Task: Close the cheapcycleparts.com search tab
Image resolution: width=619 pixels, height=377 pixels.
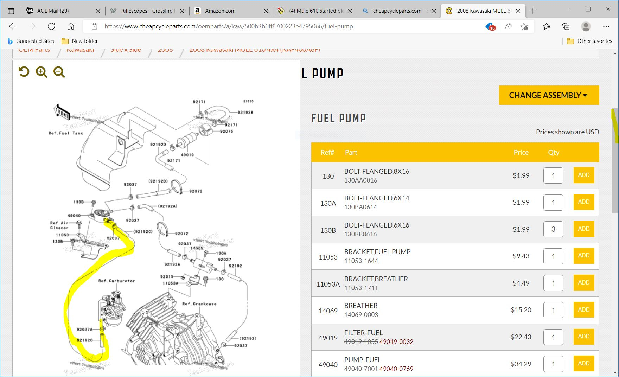Action: click(434, 11)
